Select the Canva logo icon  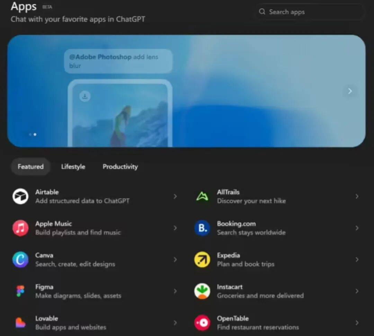[x=20, y=260]
